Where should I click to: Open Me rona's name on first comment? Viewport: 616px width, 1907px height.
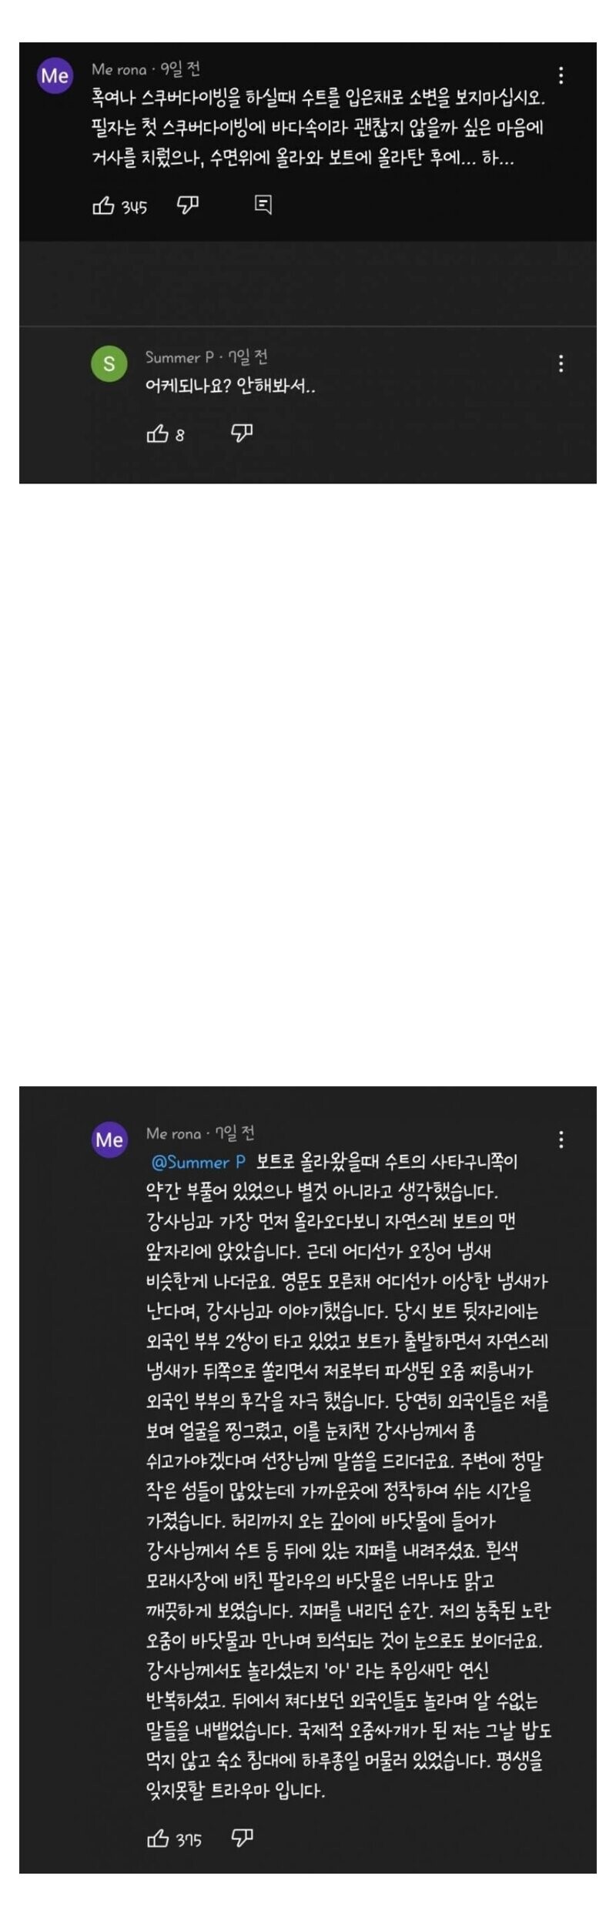point(119,69)
